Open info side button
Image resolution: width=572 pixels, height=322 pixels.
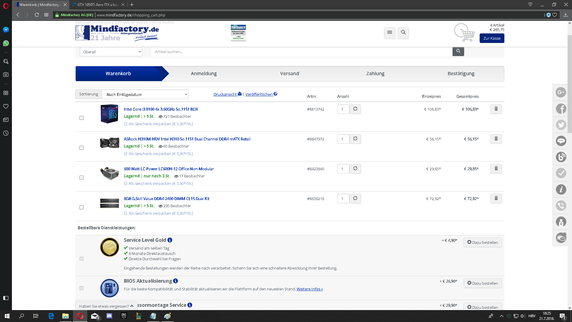(x=561, y=189)
